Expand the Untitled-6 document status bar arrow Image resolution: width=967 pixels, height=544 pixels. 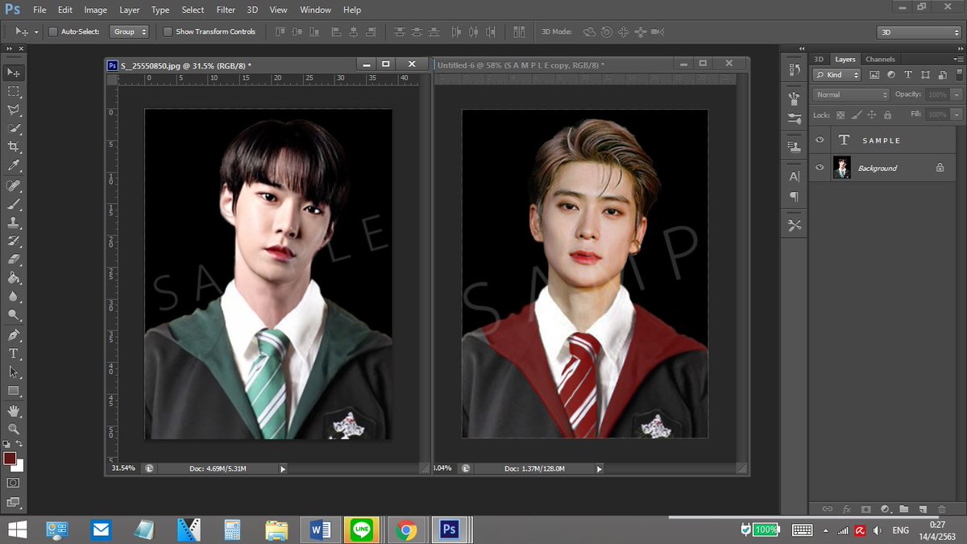point(598,468)
